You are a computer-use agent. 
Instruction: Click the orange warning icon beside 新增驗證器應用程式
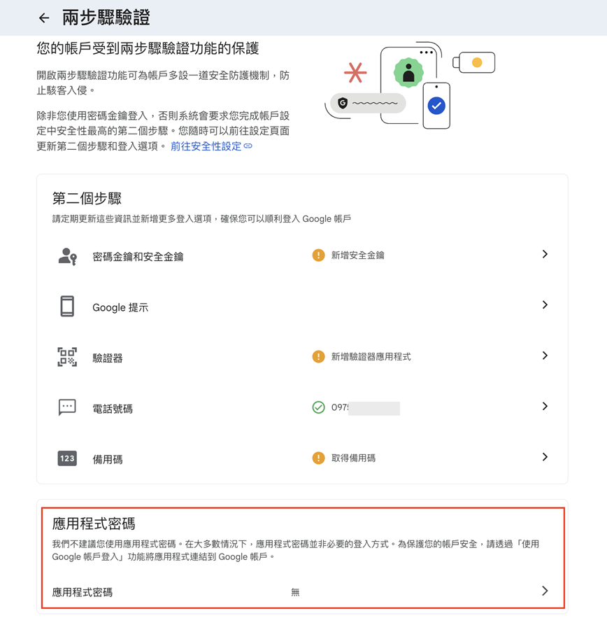click(x=318, y=357)
